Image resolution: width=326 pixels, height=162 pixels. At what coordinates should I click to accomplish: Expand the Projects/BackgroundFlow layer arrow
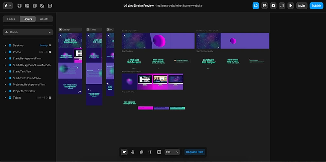[x=5, y=85]
